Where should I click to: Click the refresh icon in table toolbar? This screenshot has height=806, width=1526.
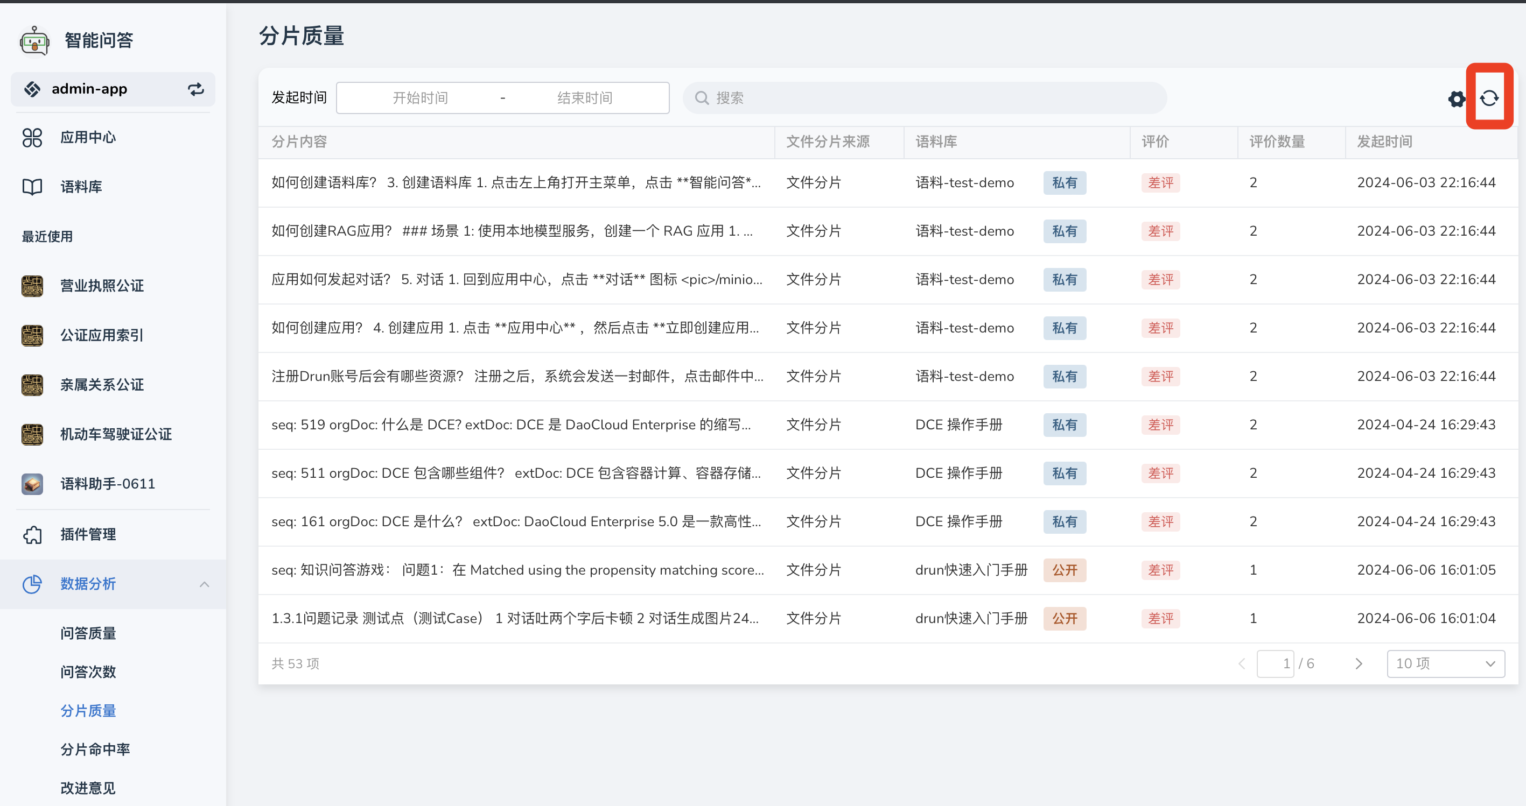(x=1489, y=98)
